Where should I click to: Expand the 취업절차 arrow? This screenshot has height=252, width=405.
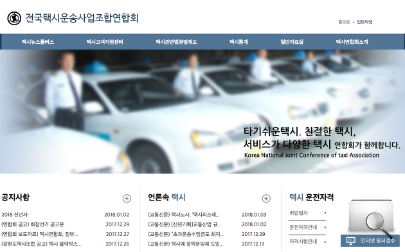(325, 213)
